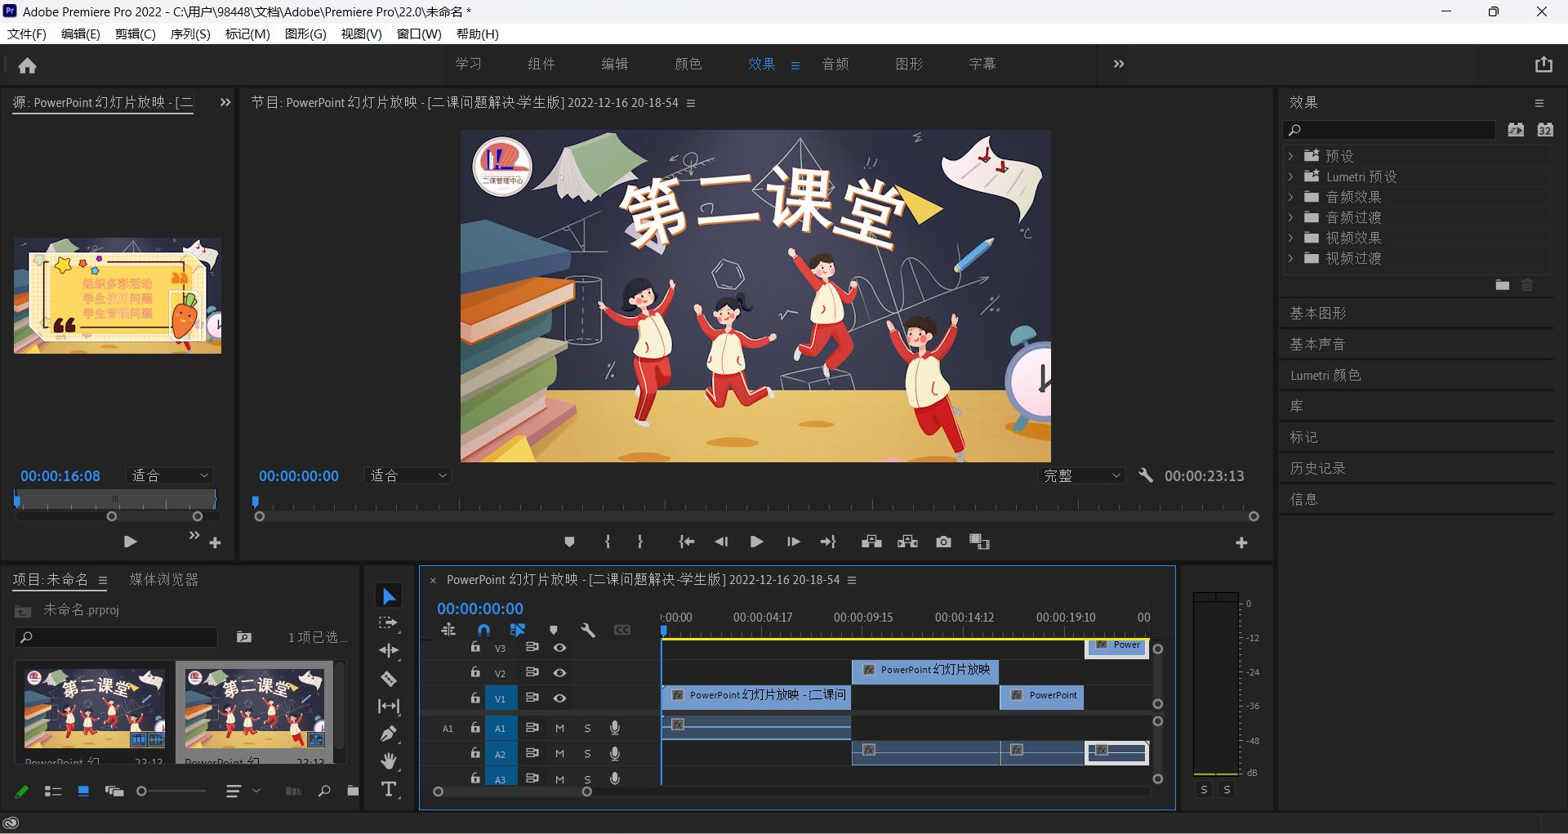Click the Home icon
This screenshot has height=834, width=1568.
coord(27,65)
